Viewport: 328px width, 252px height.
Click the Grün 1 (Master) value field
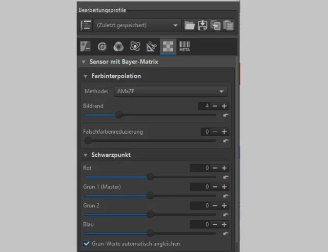pos(200,187)
